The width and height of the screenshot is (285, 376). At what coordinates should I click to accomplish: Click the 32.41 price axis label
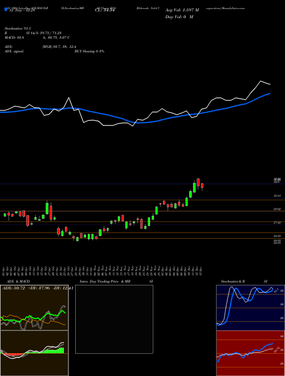(x=278, y=195)
